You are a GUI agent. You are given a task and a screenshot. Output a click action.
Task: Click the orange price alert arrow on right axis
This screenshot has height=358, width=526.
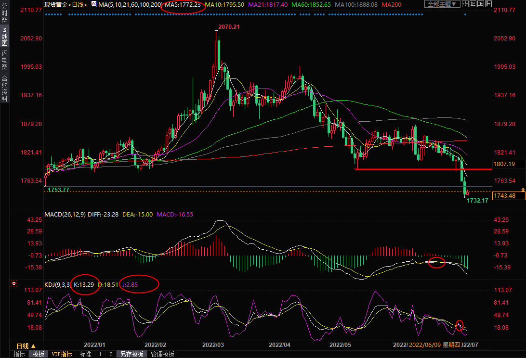523,192
